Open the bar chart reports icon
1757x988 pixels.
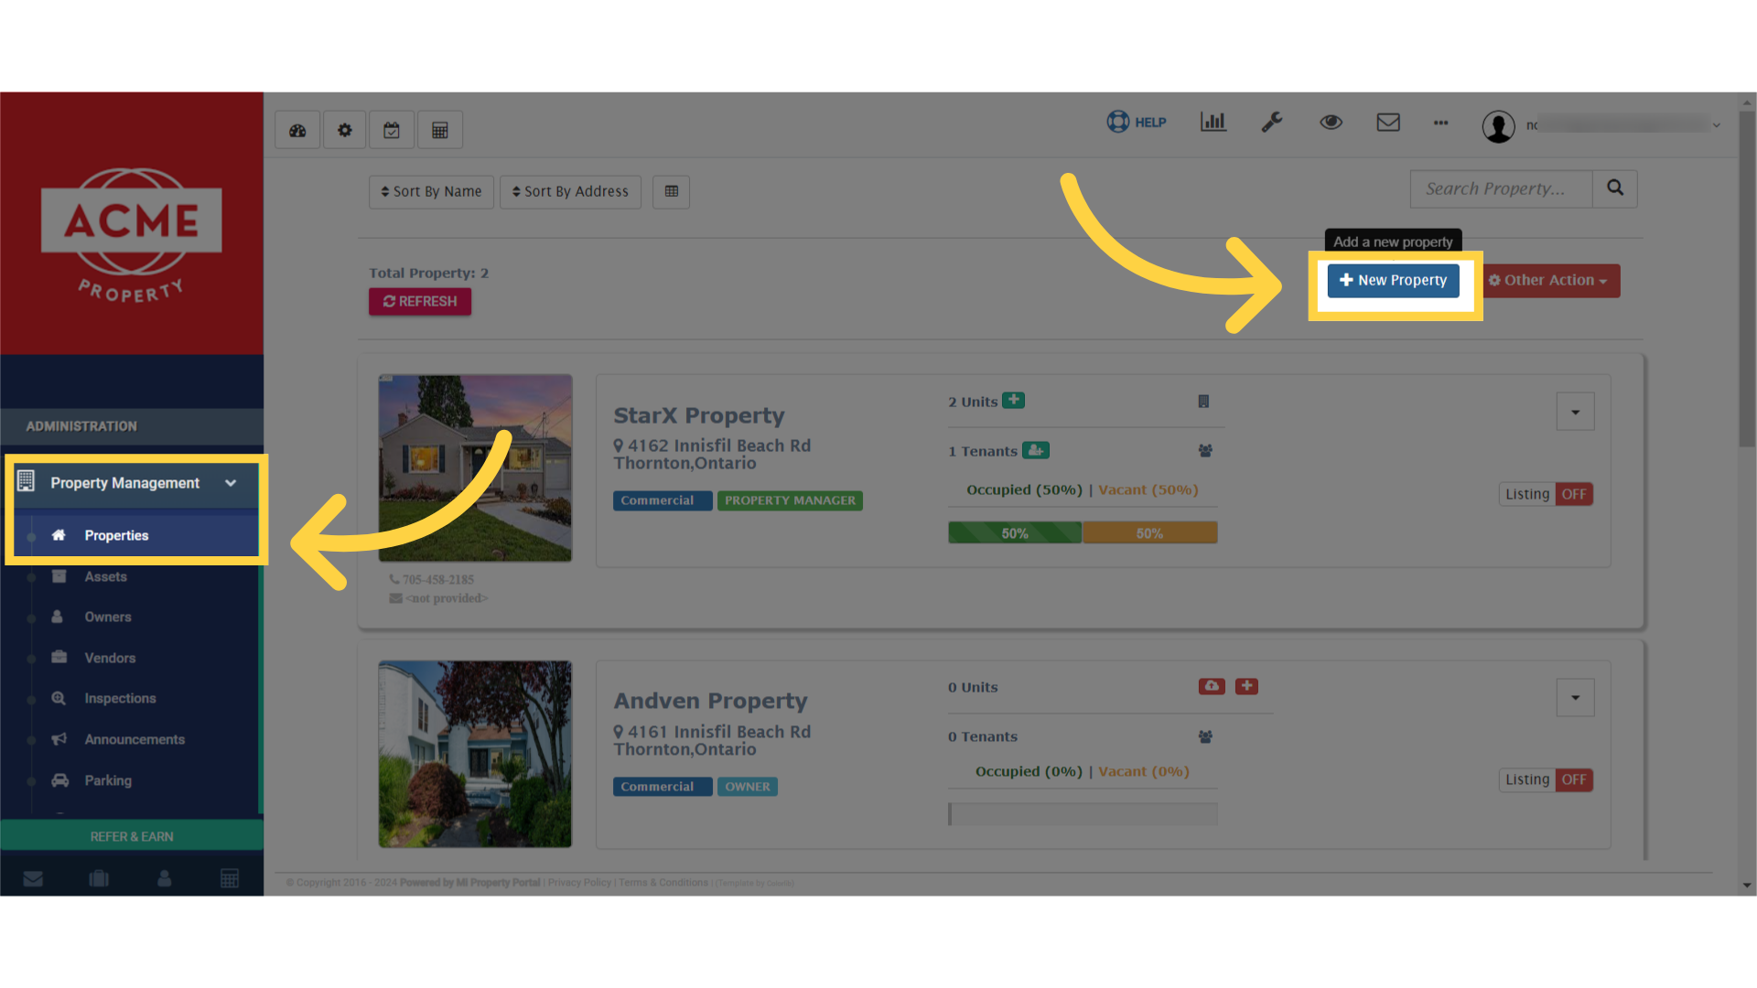pyautogui.click(x=1213, y=122)
